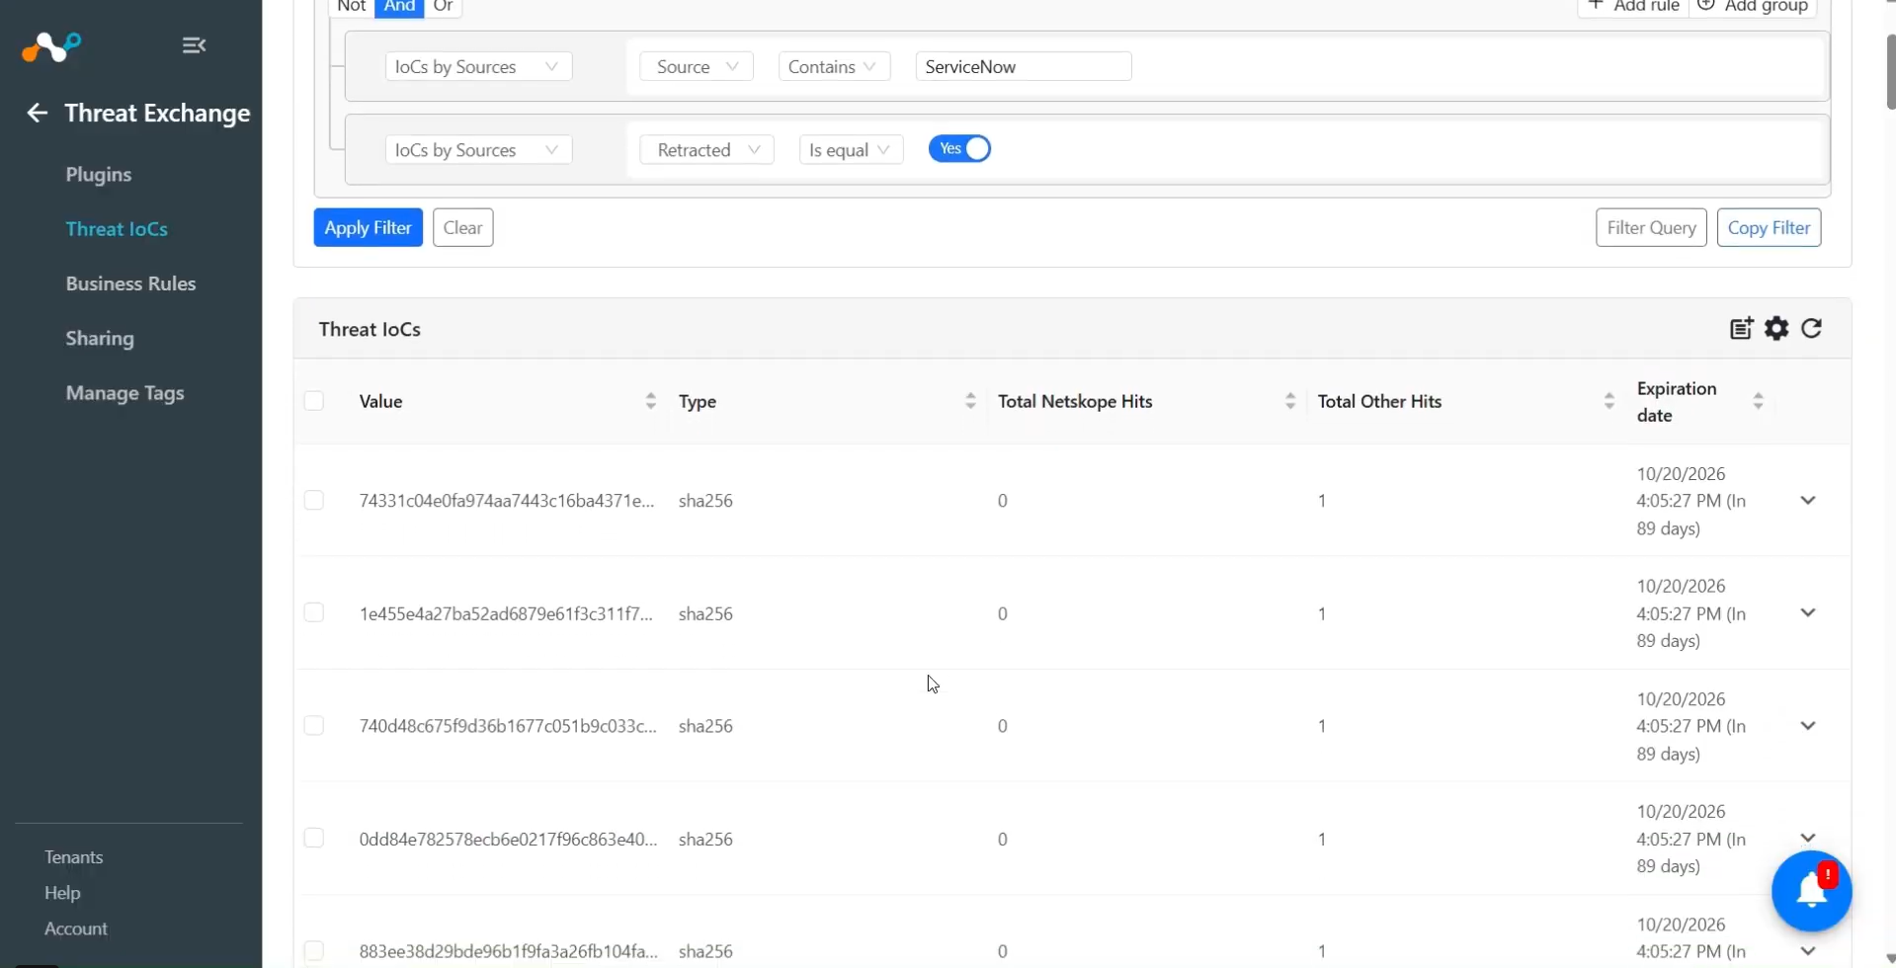Open the notification bell
Image resolution: width=1896 pixels, height=968 pixels.
(1811, 891)
